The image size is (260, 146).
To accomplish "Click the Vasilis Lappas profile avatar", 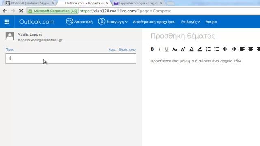I will click(10, 36).
